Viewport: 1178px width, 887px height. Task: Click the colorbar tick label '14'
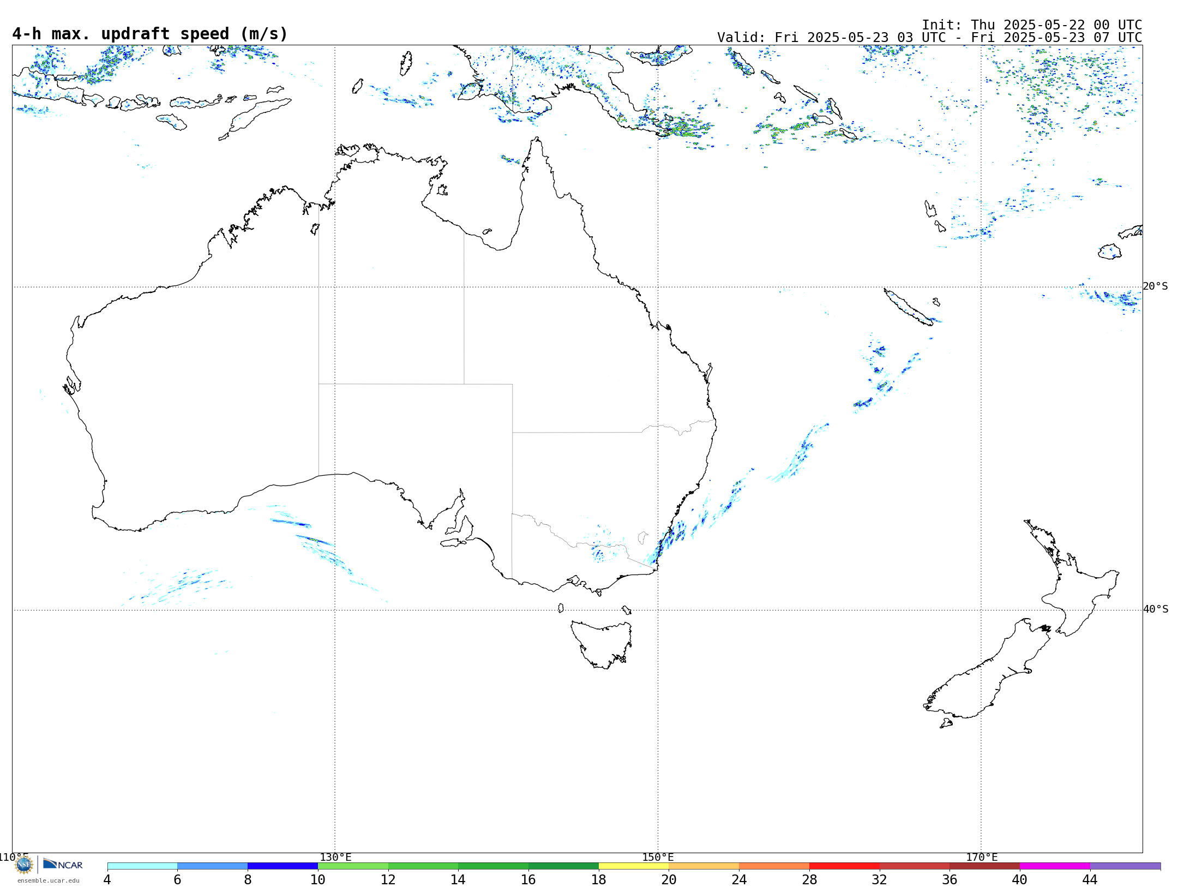(x=458, y=880)
